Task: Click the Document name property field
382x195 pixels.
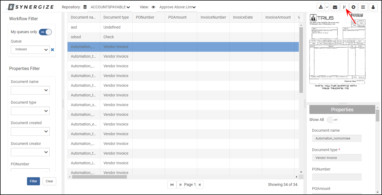Action: (337, 138)
